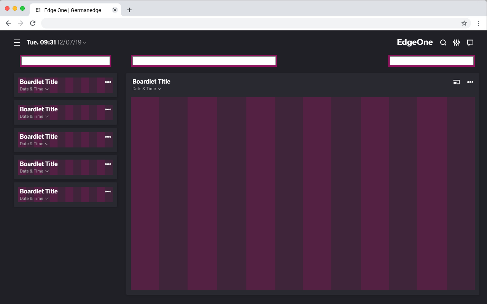Open fifth sidebar boardlet three-dot options

pyautogui.click(x=108, y=192)
